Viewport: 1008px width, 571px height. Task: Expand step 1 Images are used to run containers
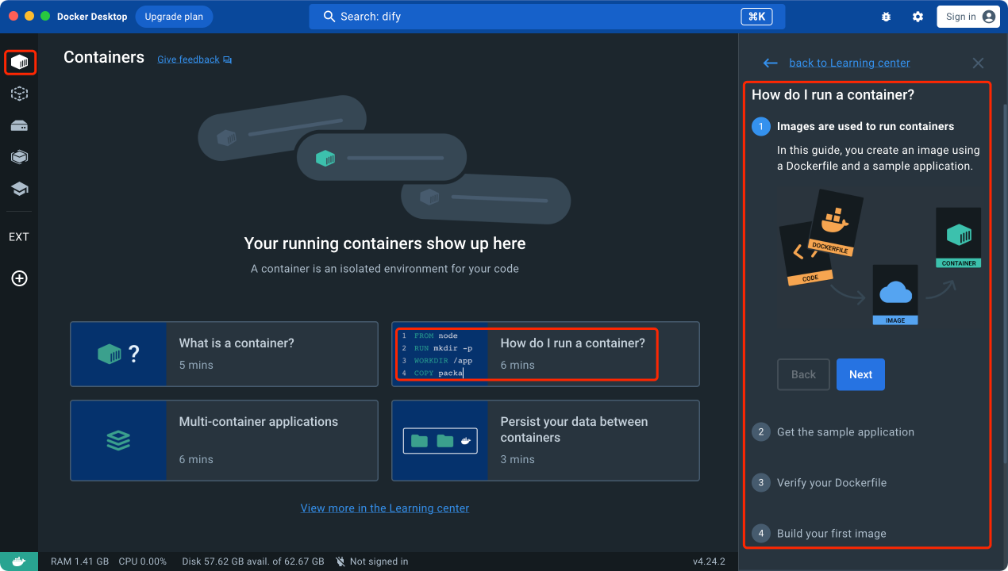point(865,126)
